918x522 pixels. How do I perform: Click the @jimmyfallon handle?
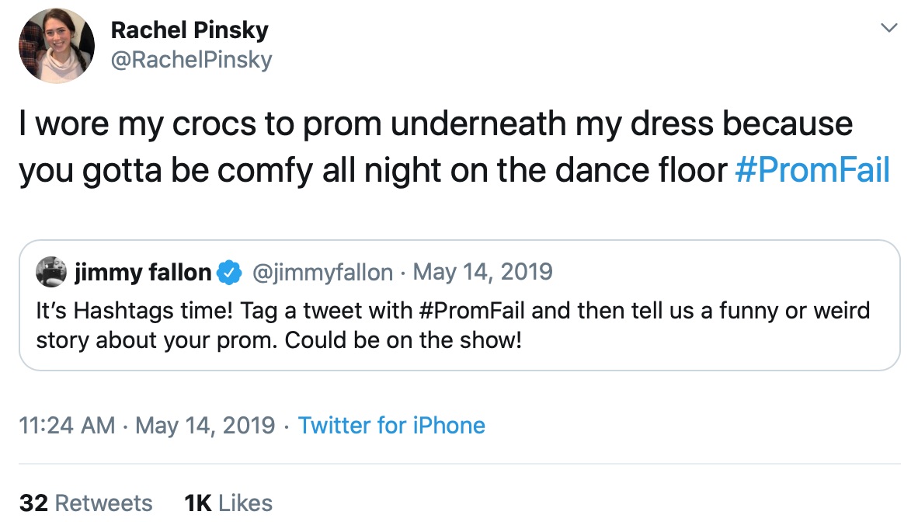[318, 272]
